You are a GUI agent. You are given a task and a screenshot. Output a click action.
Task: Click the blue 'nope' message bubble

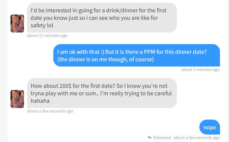tap(209, 127)
